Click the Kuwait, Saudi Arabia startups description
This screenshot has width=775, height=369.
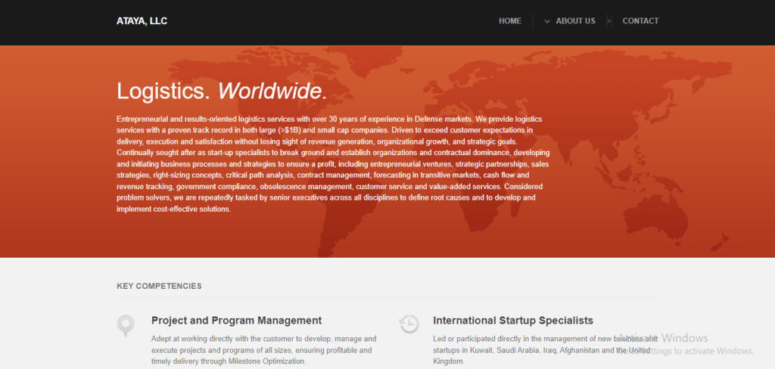tap(522, 350)
